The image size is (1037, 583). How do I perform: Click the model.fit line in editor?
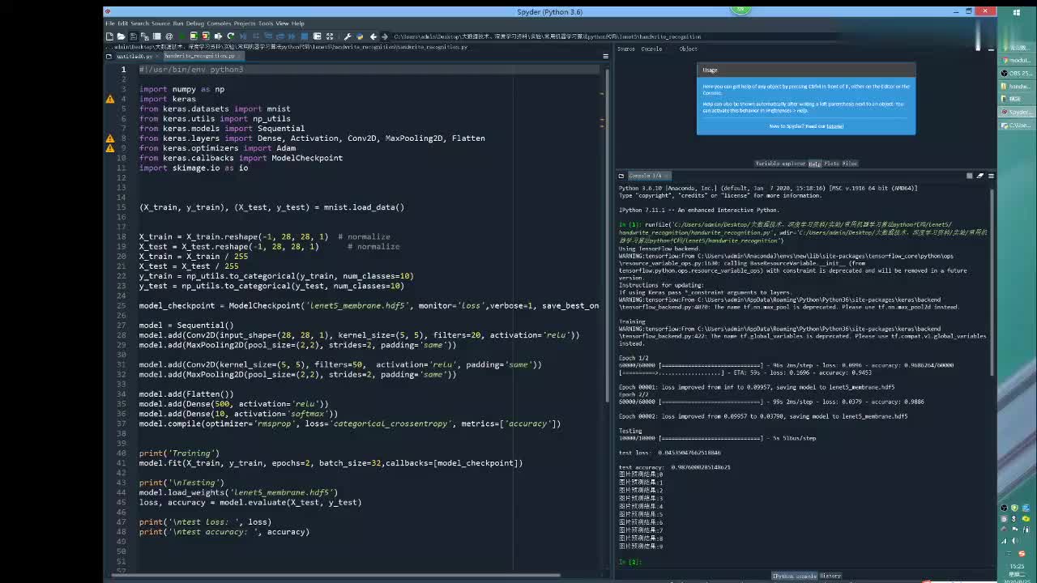tap(331, 463)
